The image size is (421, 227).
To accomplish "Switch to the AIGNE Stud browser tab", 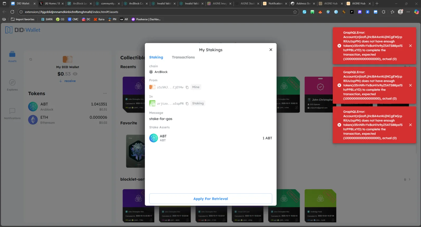I will pyautogui.click(x=247, y=4).
